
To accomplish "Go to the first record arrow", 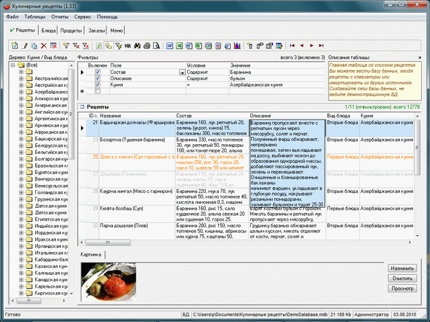I will (x=292, y=46).
